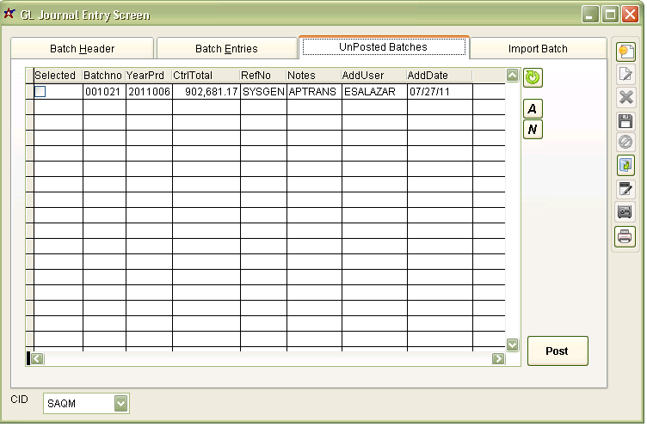Image resolution: width=647 pixels, height=427 pixels.
Task: Click the New record icon in right toolbar
Action: 625,52
